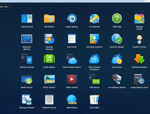Launch Cloud Sync
Screen dimensions: 150x114
(x=117, y=59)
